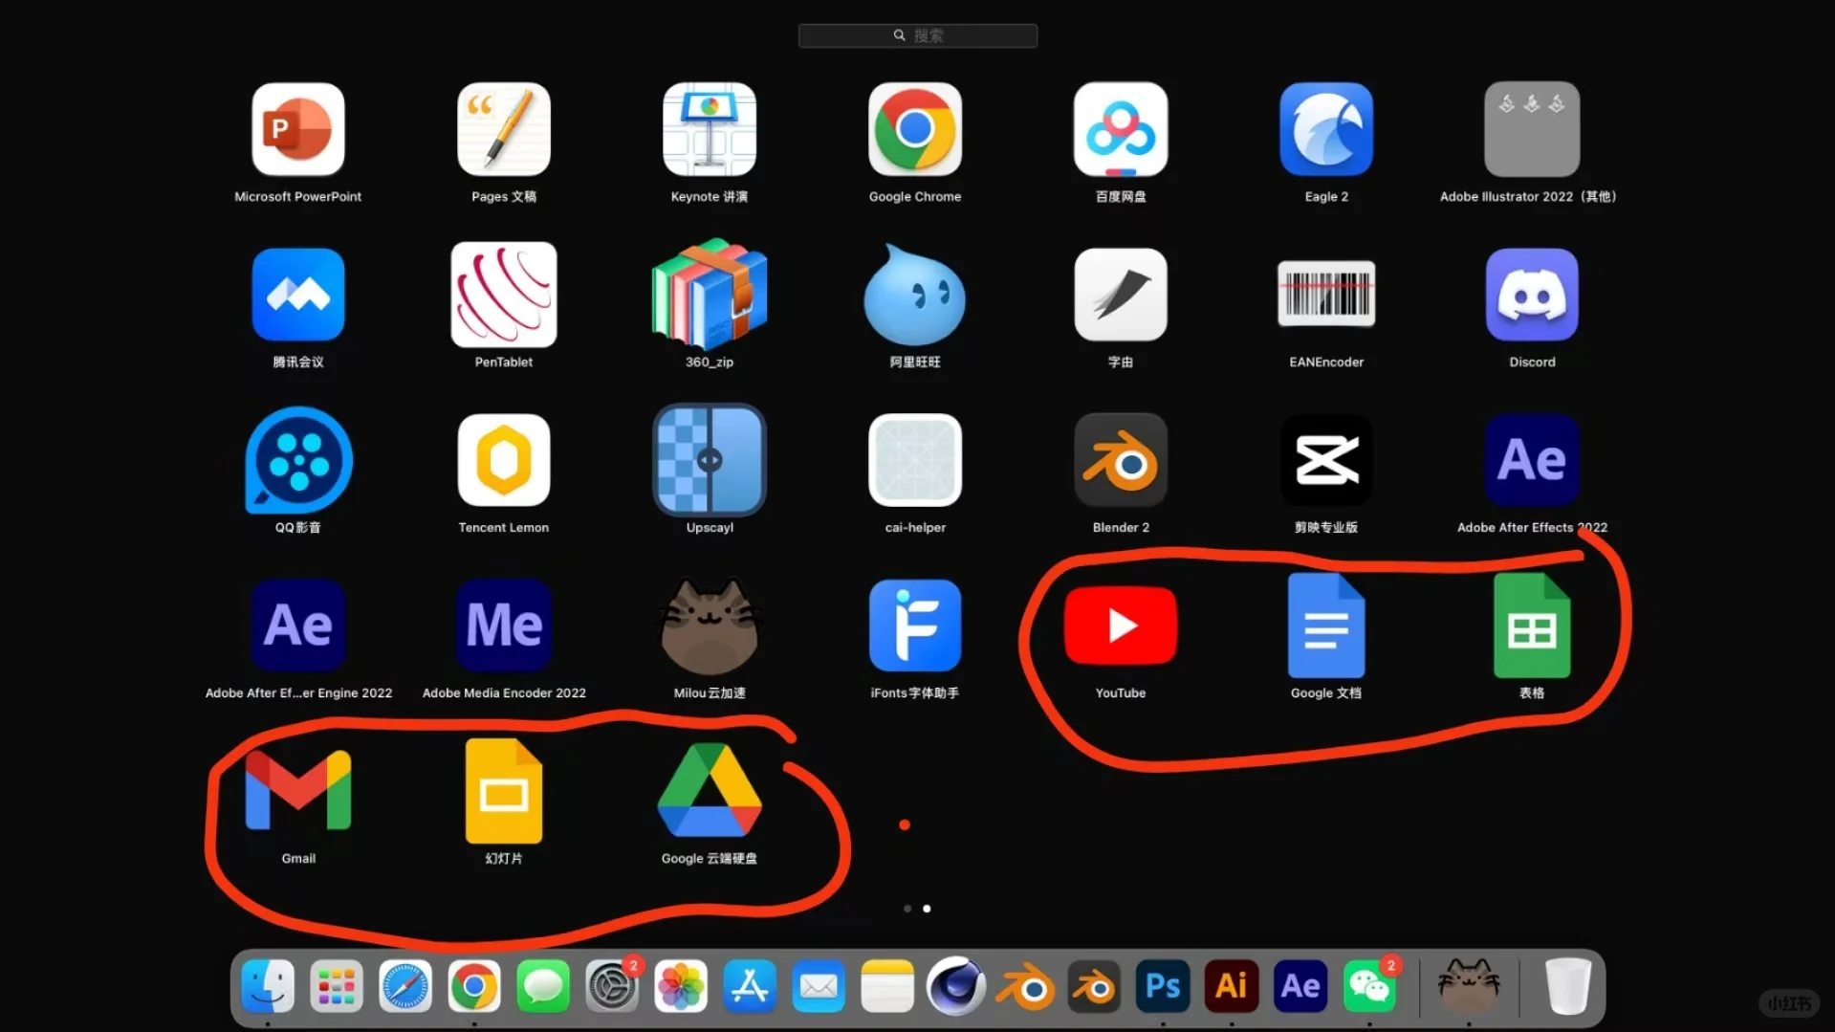Open iFonts字体助手 app

click(915, 626)
